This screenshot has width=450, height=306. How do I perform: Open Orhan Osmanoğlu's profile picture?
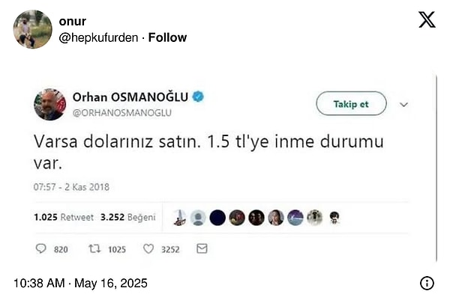pos(49,104)
